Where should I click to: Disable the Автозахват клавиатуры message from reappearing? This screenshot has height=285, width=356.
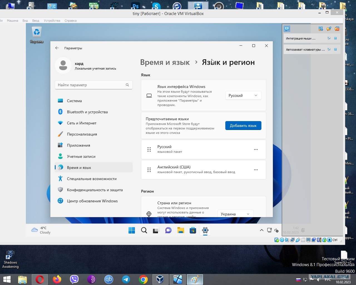pos(329,50)
